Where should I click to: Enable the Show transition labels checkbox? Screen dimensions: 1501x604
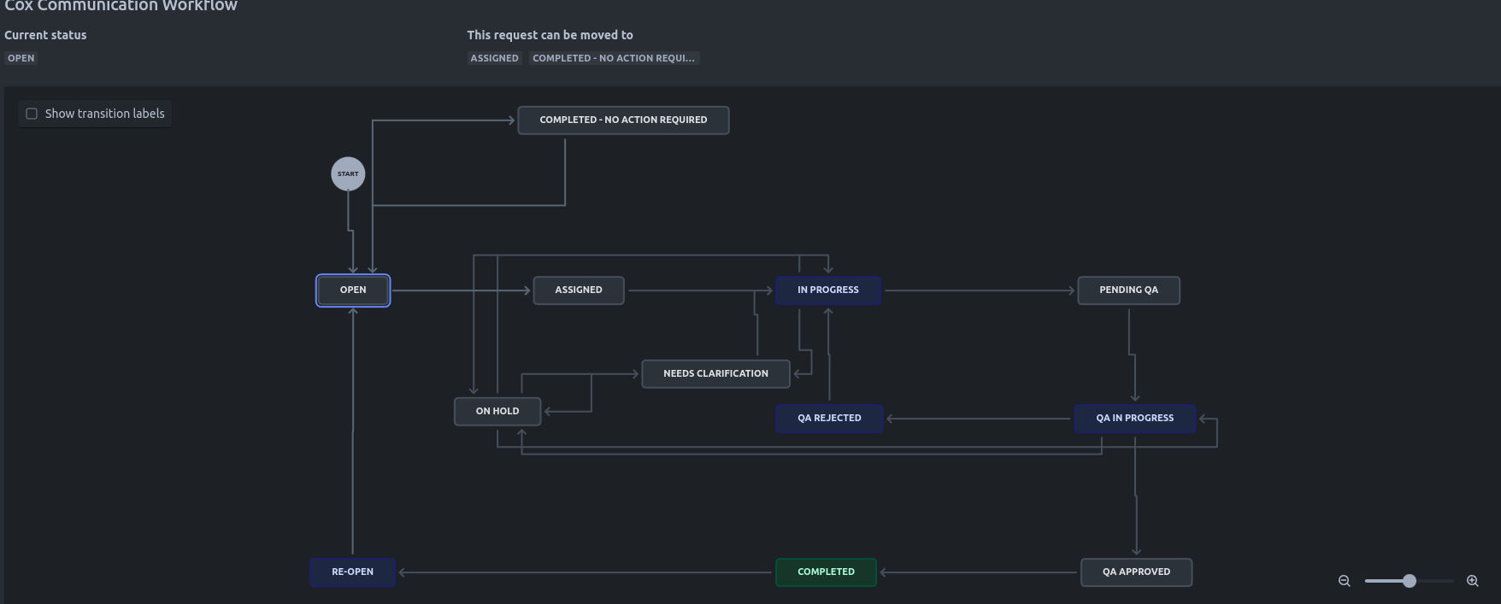(x=32, y=114)
